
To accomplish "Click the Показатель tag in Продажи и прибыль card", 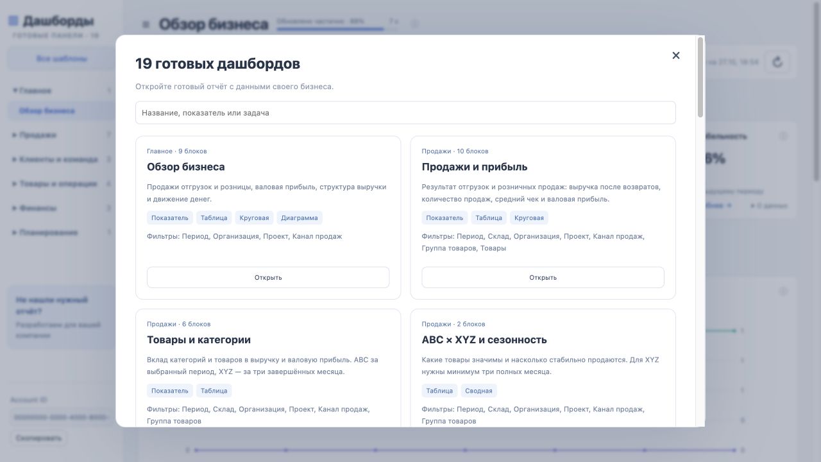I will [x=444, y=218].
